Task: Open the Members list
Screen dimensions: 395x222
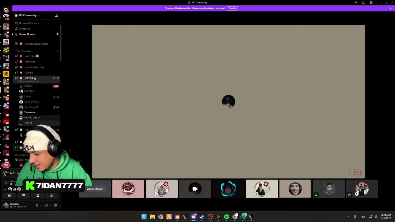Action: (24, 29)
